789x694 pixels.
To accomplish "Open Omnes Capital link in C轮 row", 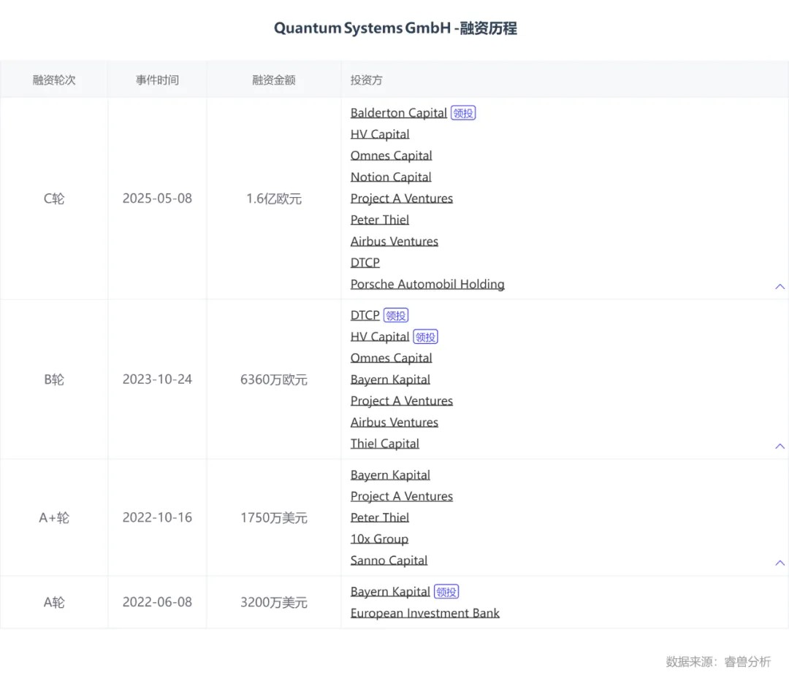I will 391,155.
